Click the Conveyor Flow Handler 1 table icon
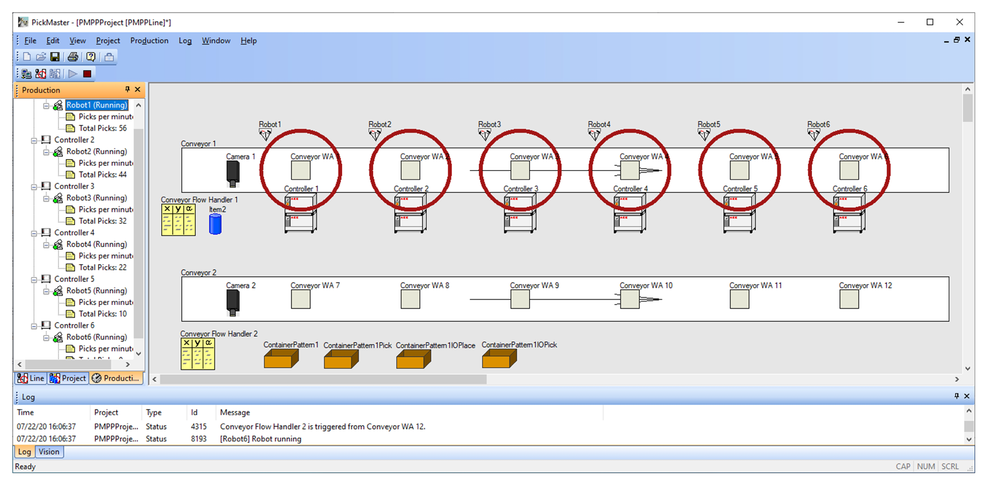The width and height of the screenshot is (989, 487). 178,220
